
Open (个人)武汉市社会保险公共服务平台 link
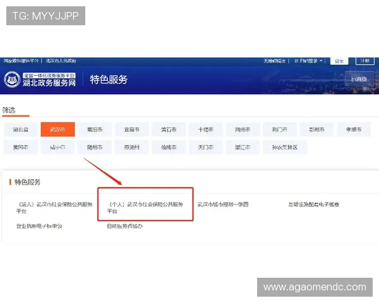coord(145,208)
